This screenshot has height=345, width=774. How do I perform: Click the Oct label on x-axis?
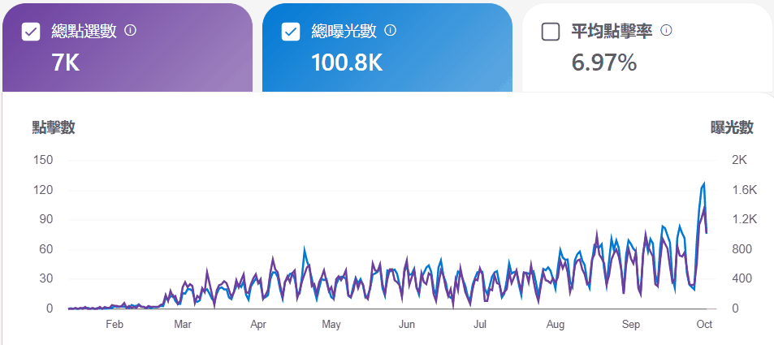704,324
